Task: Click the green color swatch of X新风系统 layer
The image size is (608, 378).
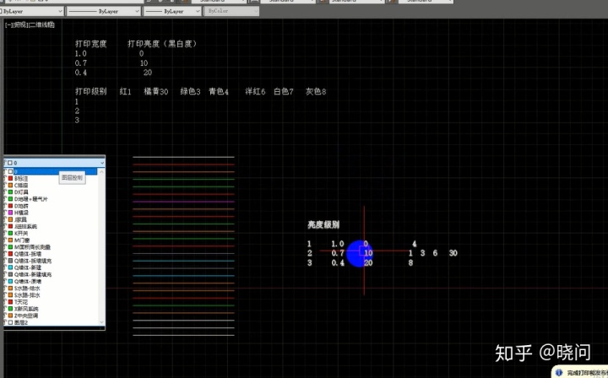Action: click(x=10, y=309)
